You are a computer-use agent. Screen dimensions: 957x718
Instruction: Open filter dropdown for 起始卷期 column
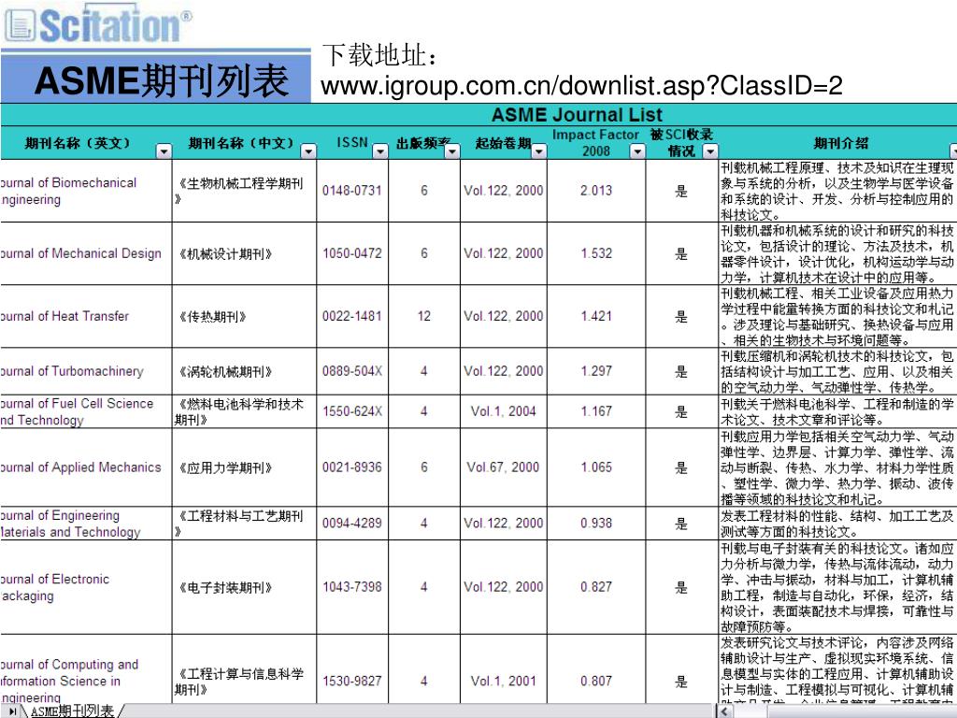[539, 151]
